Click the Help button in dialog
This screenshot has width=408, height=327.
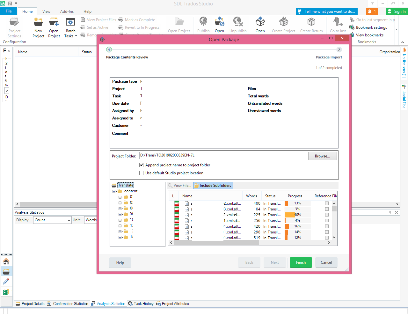point(120,263)
